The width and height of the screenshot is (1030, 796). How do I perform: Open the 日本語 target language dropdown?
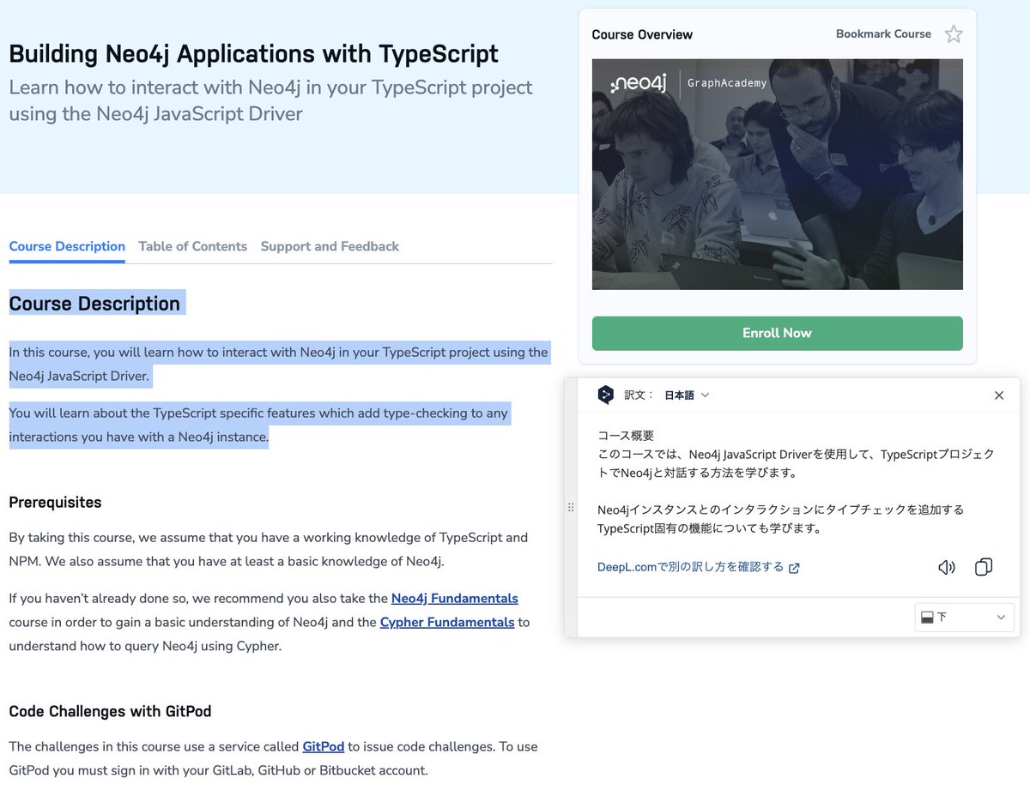pos(687,395)
